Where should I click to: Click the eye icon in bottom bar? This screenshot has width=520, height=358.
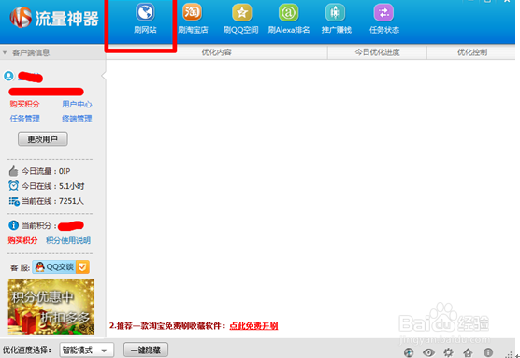point(428,352)
